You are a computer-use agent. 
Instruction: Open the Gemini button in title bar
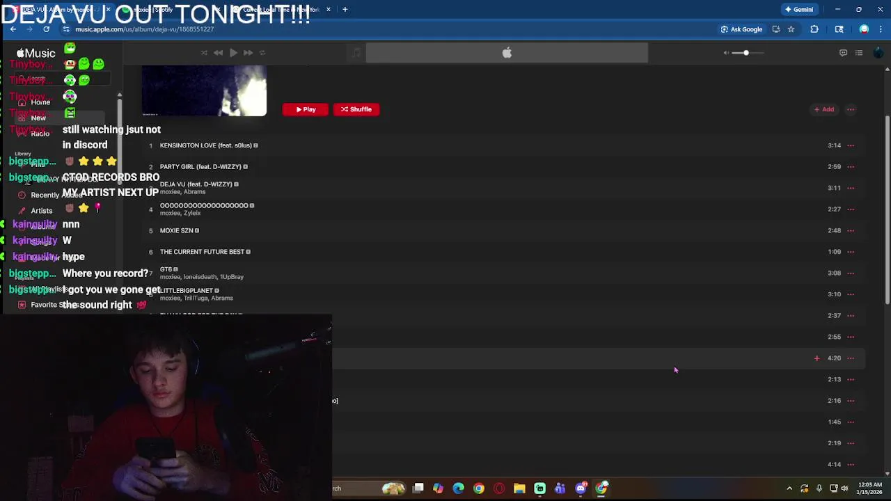(x=798, y=10)
